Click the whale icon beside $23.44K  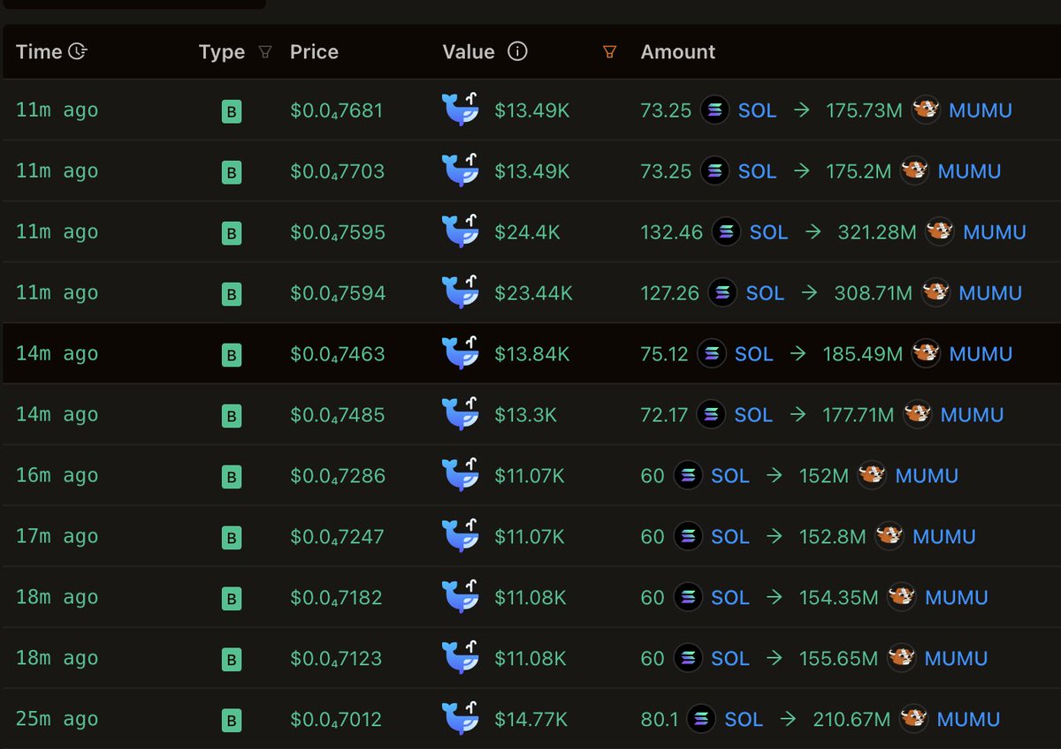point(460,292)
